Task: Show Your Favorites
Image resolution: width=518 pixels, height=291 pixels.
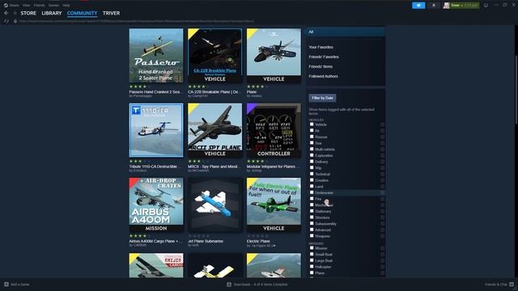Action: (x=321, y=47)
